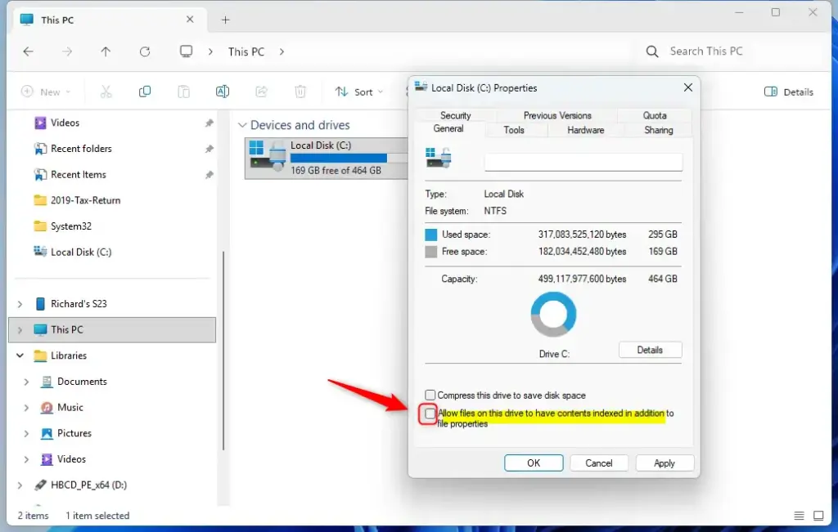The width and height of the screenshot is (838, 532).
Task: Switch to the Hardware tab
Action: click(x=586, y=130)
